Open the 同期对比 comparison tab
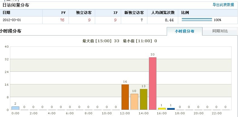 pos(220,31)
